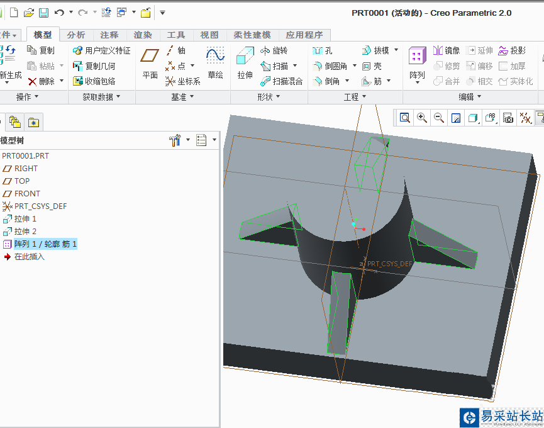This screenshot has height=428, width=544.
Task: Click the refit zoom view icon
Action: tap(404, 118)
